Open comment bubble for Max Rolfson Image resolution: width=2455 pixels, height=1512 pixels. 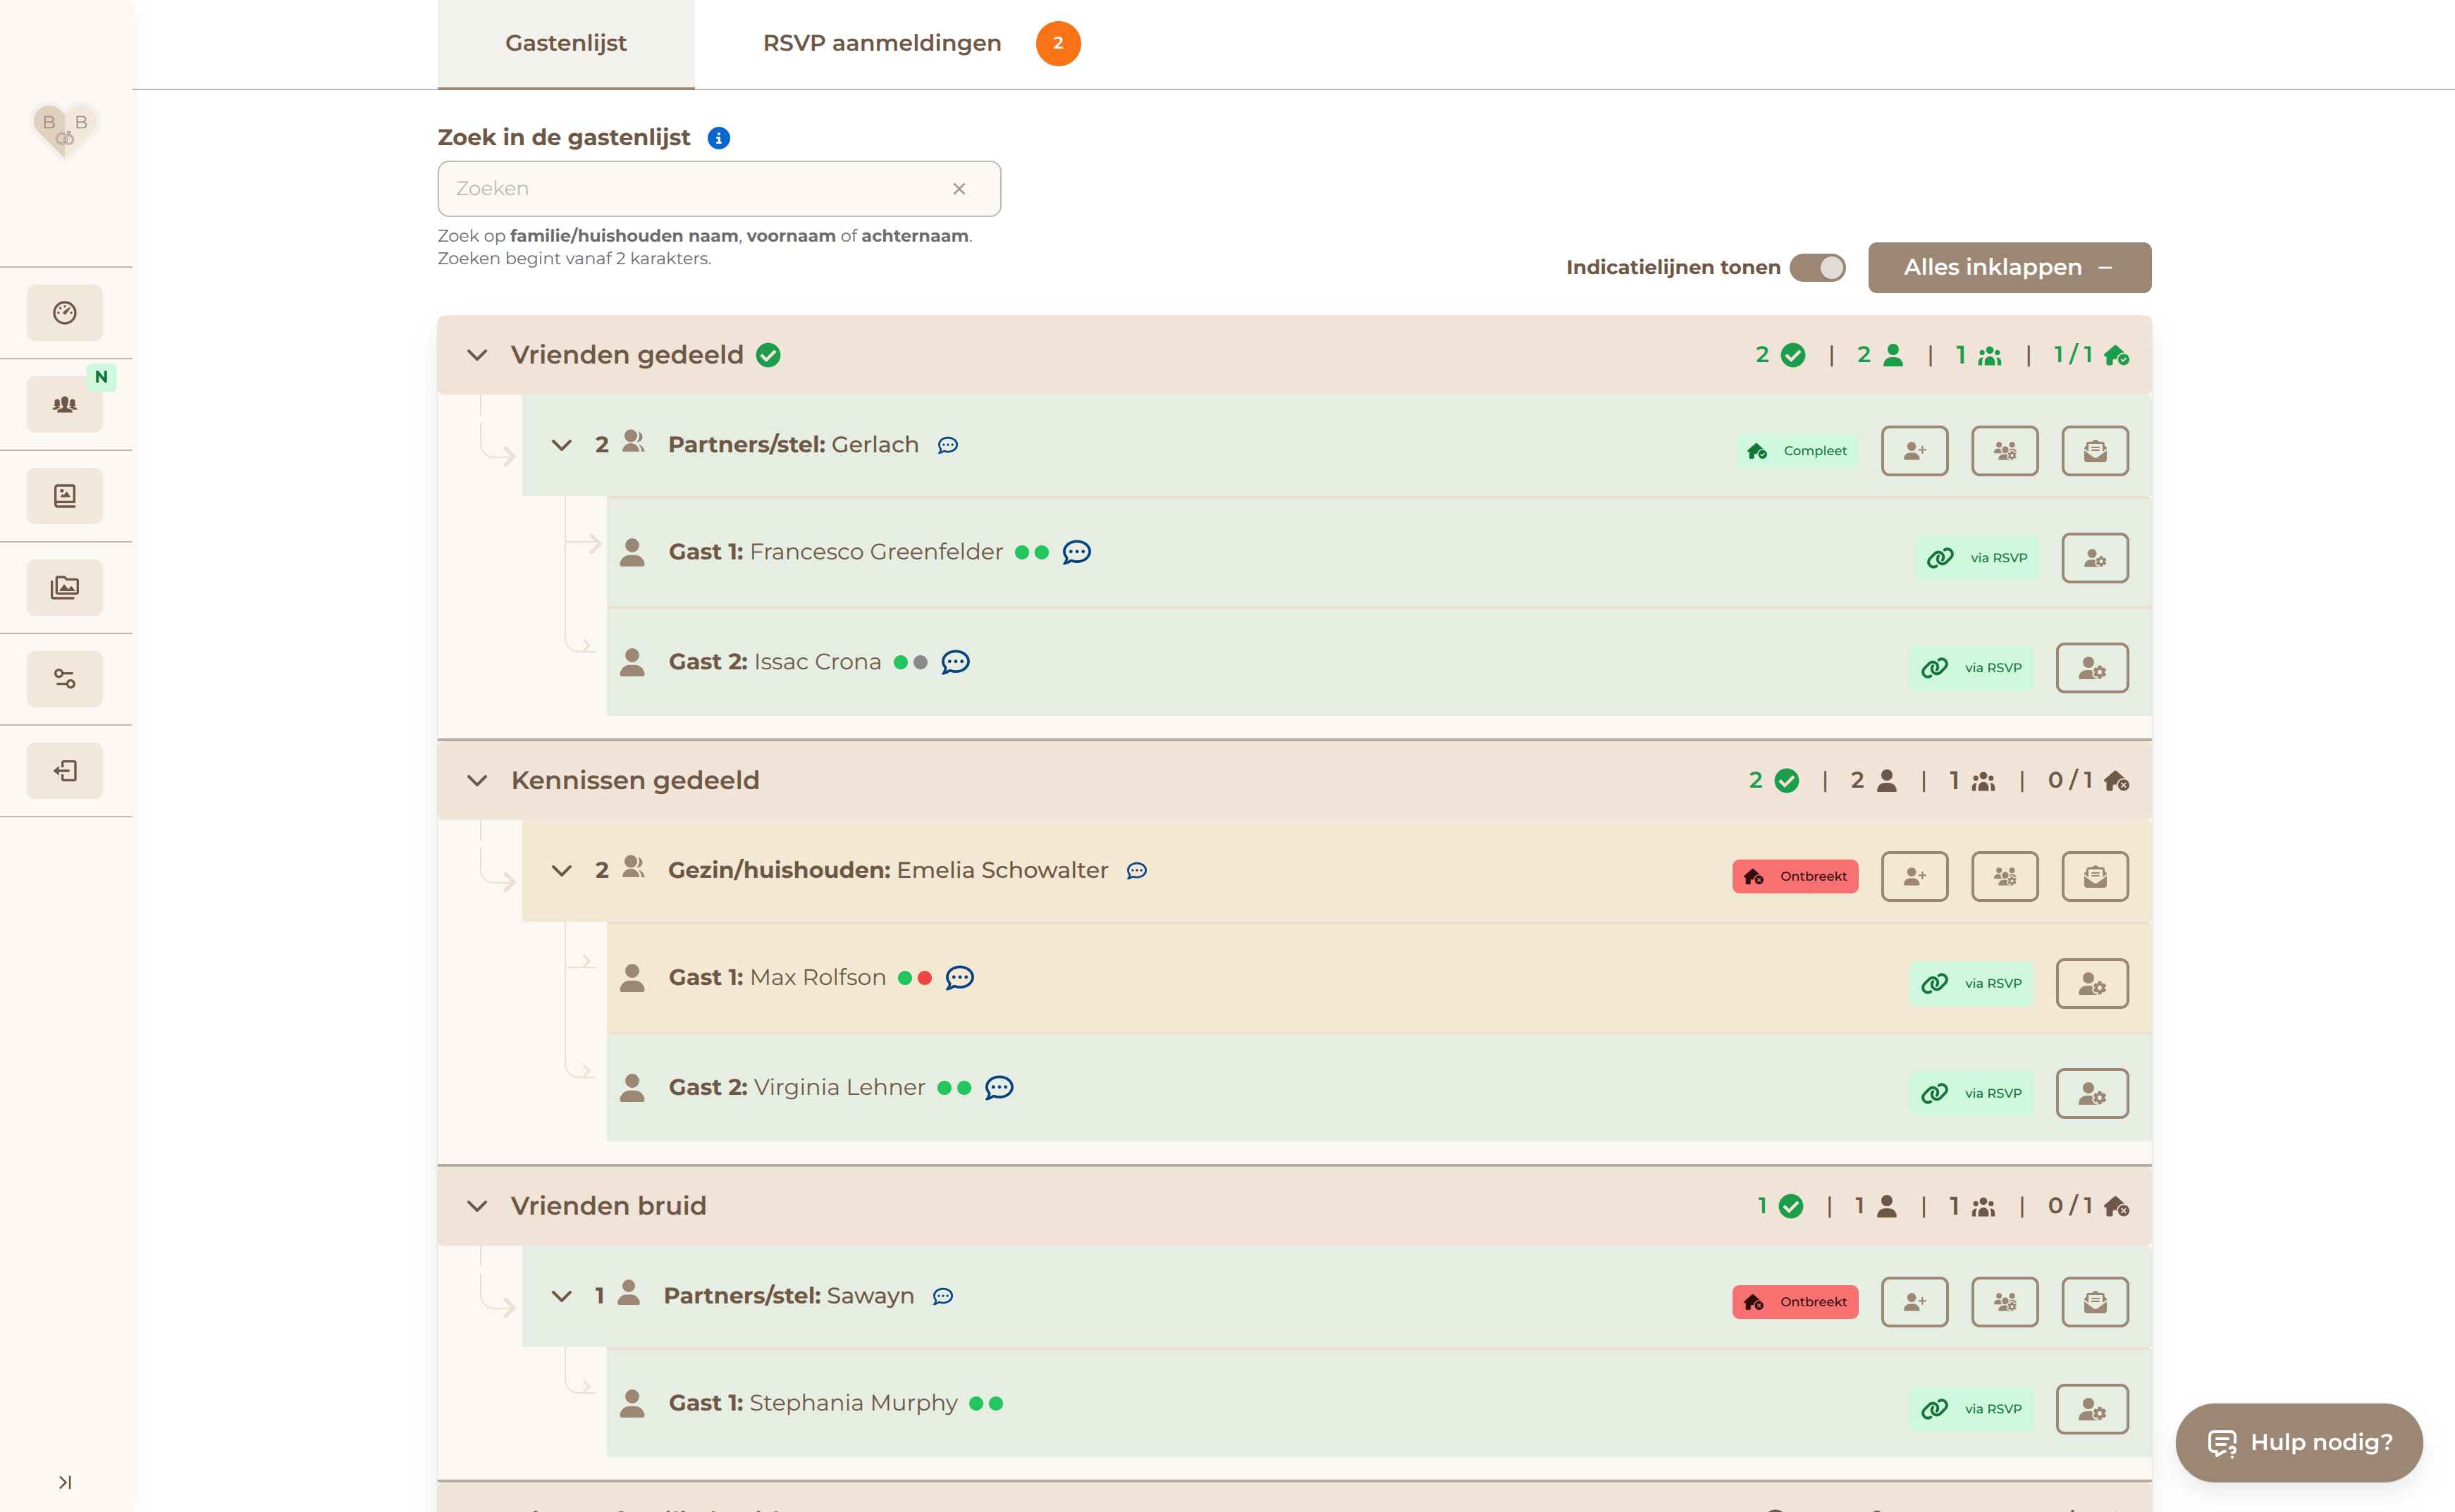(959, 978)
